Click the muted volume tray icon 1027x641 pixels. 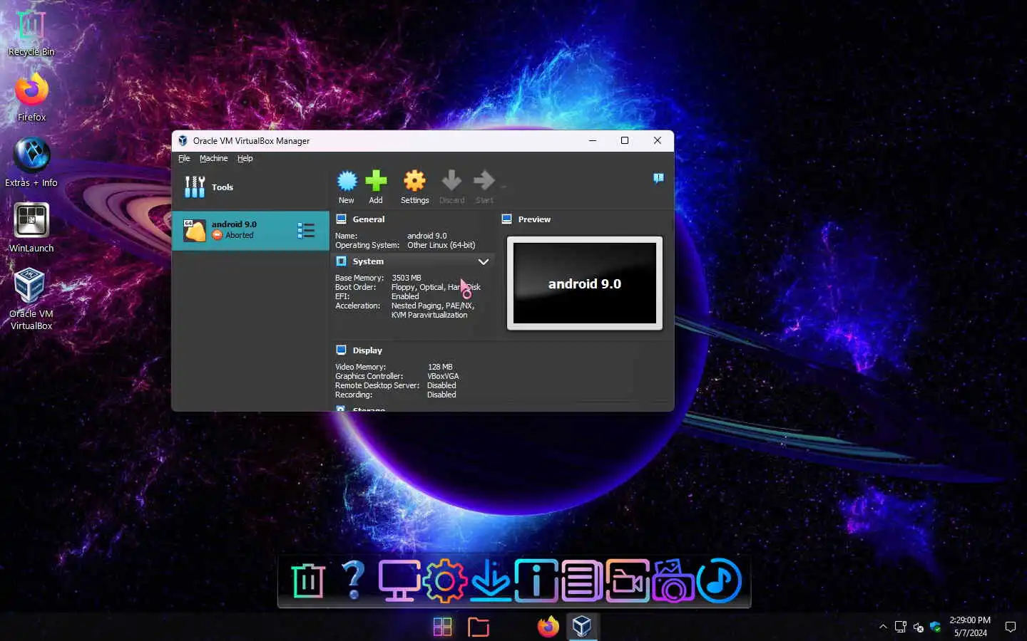coord(918,627)
